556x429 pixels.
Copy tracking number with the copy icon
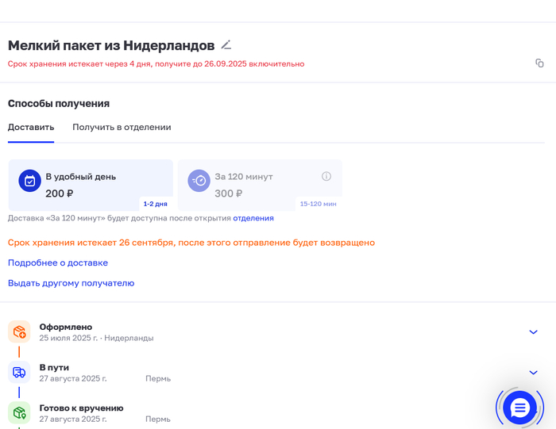[539, 63]
